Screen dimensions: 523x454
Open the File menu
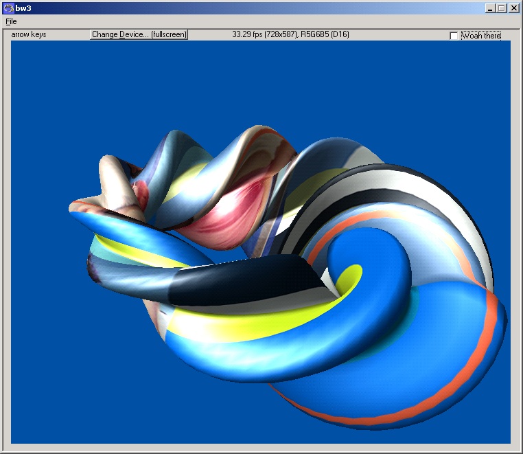11,21
